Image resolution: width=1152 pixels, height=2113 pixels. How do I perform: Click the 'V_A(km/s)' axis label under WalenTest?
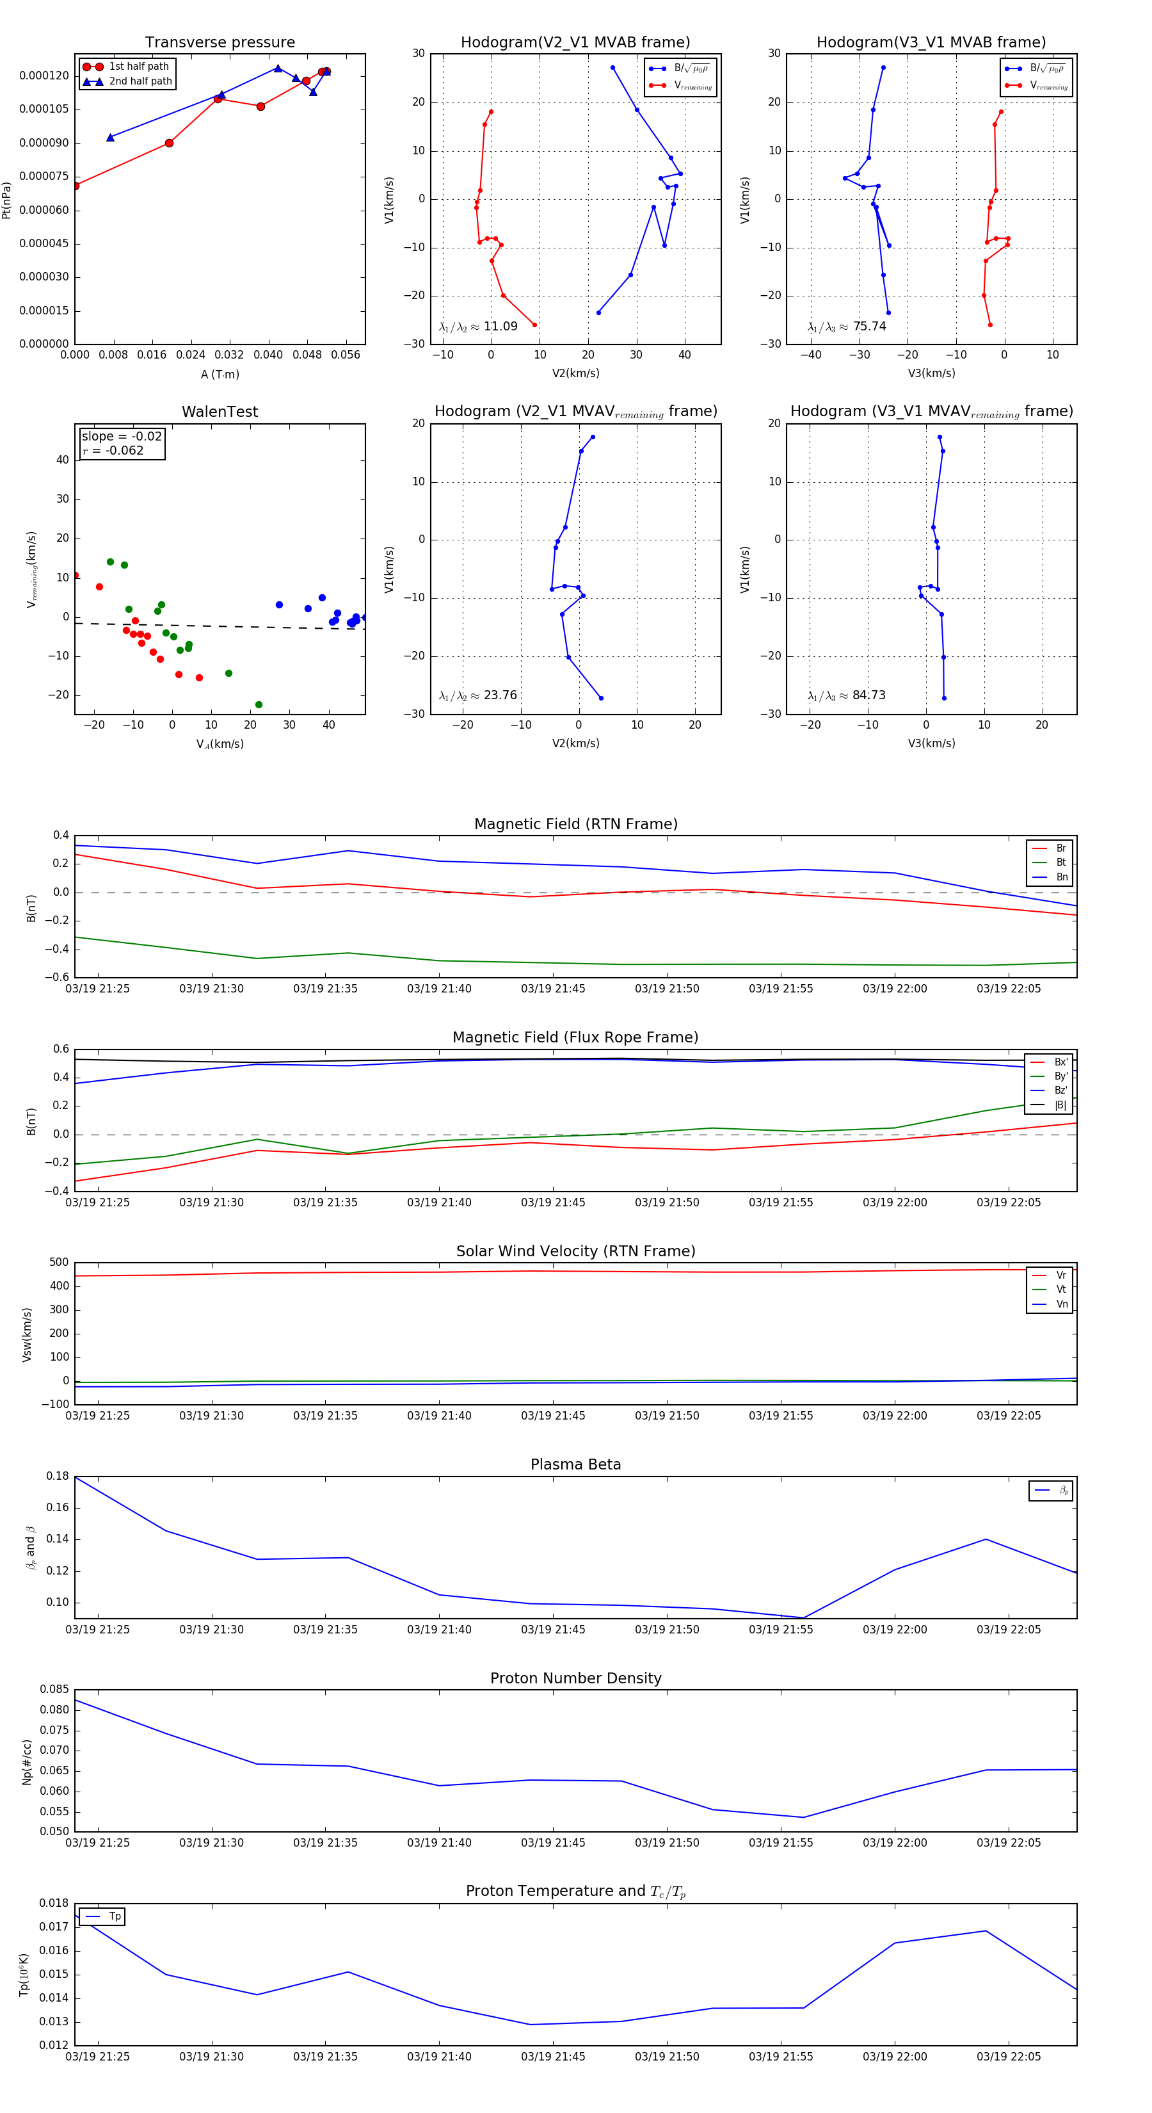(220, 744)
